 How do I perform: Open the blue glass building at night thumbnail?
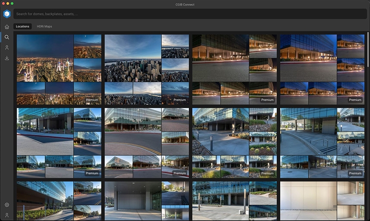click(308, 58)
